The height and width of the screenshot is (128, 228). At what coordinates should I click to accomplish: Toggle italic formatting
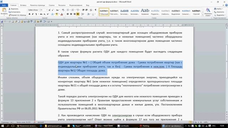(x=33, y=14)
